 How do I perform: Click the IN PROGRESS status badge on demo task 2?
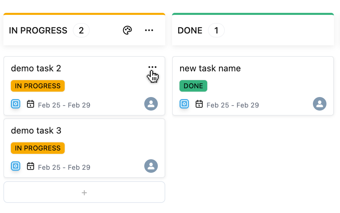point(38,86)
